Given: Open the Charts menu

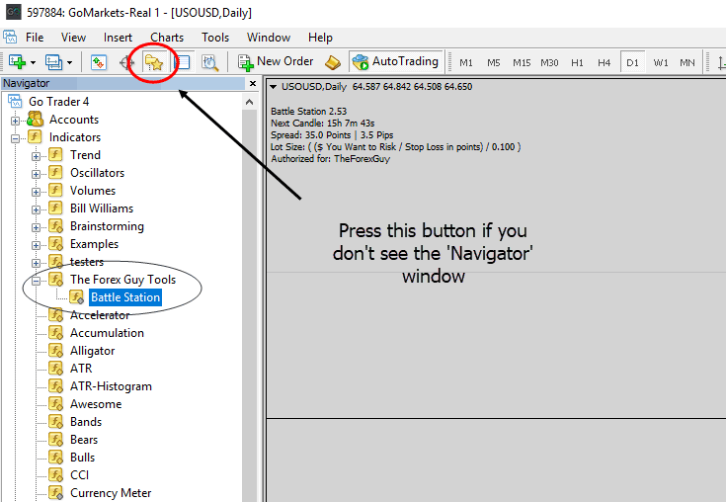Looking at the screenshot, I should 167,37.
